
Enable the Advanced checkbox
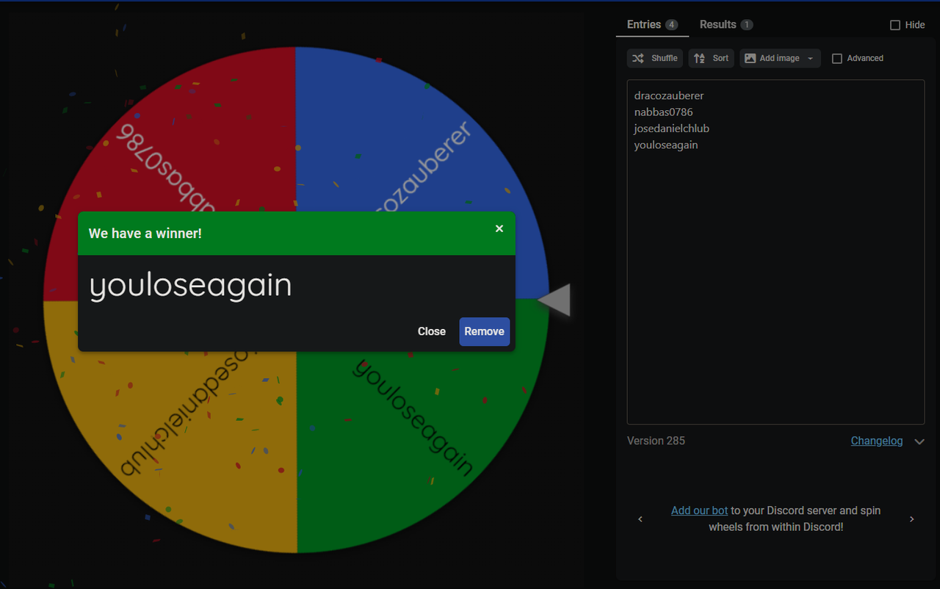click(836, 59)
